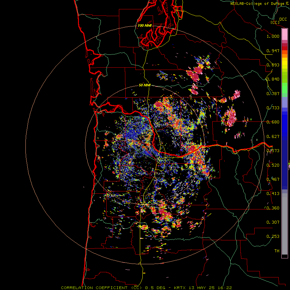Select the 0.413 scale value
The width and height of the screenshot is (290, 290).
(x=273, y=194)
